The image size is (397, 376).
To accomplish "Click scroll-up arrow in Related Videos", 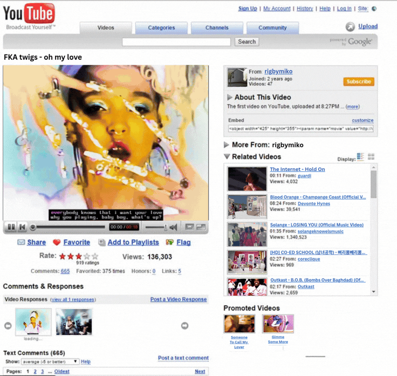I will pos(374,167).
